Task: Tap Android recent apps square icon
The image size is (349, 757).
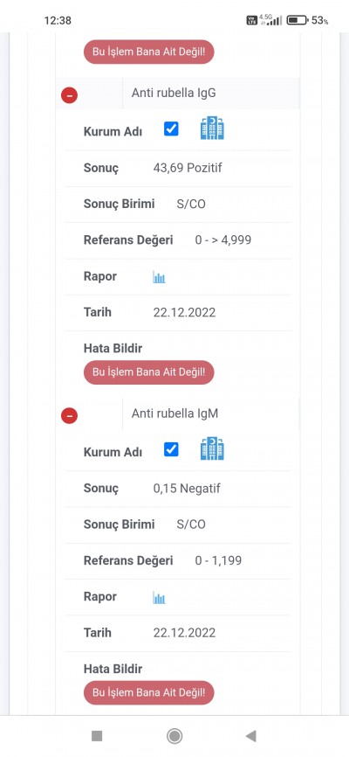Action: [97, 736]
